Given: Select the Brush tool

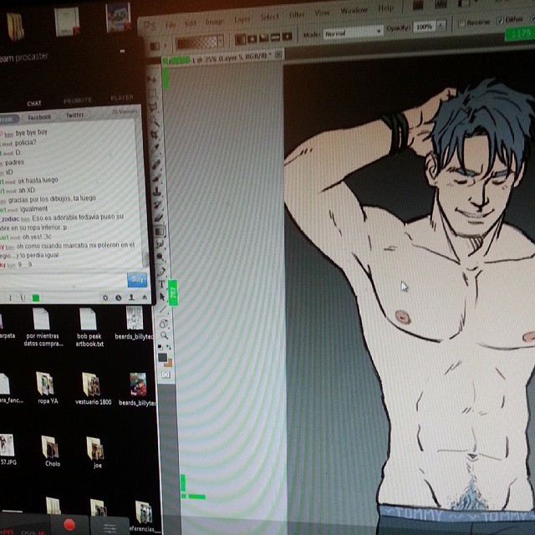Looking at the screenshot, I should pos(156,178).
